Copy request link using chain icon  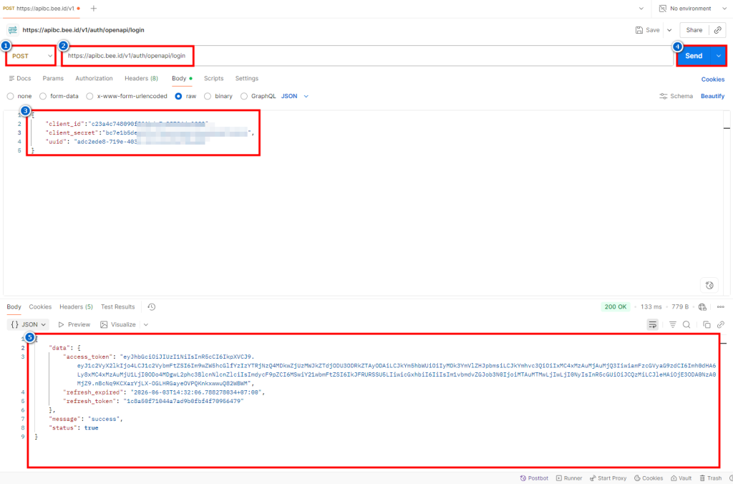[717, 30]
